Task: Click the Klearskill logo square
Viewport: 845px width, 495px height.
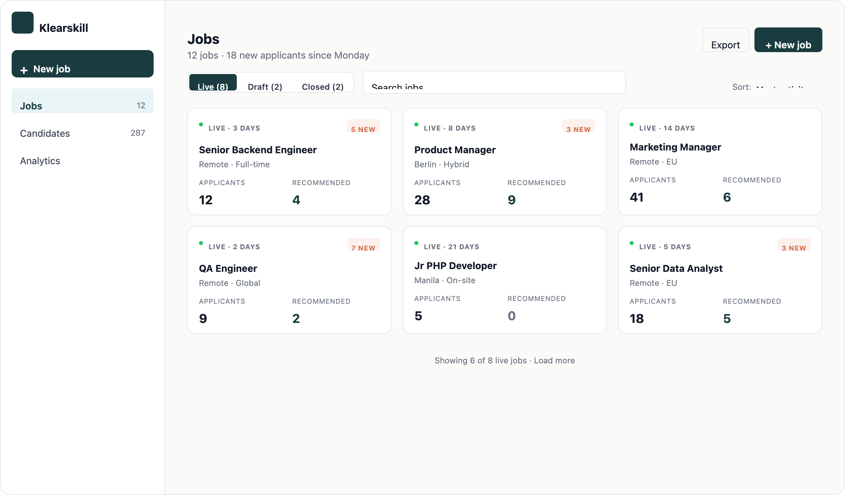Action: (23, 23)
